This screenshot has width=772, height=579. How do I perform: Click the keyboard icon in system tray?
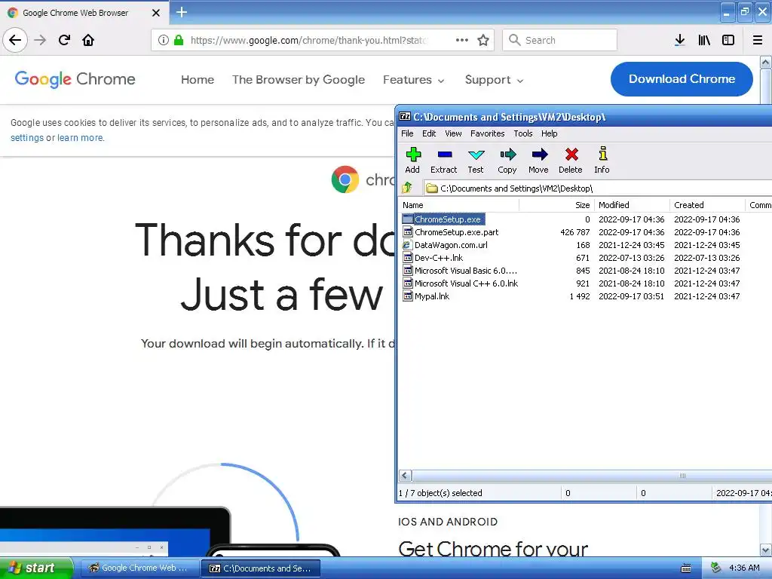pos(686,568)
